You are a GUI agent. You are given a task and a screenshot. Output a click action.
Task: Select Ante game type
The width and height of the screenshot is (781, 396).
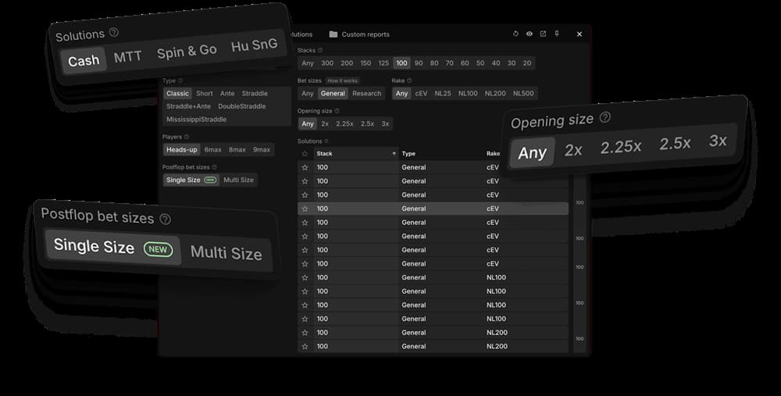[x=227, y=93]
